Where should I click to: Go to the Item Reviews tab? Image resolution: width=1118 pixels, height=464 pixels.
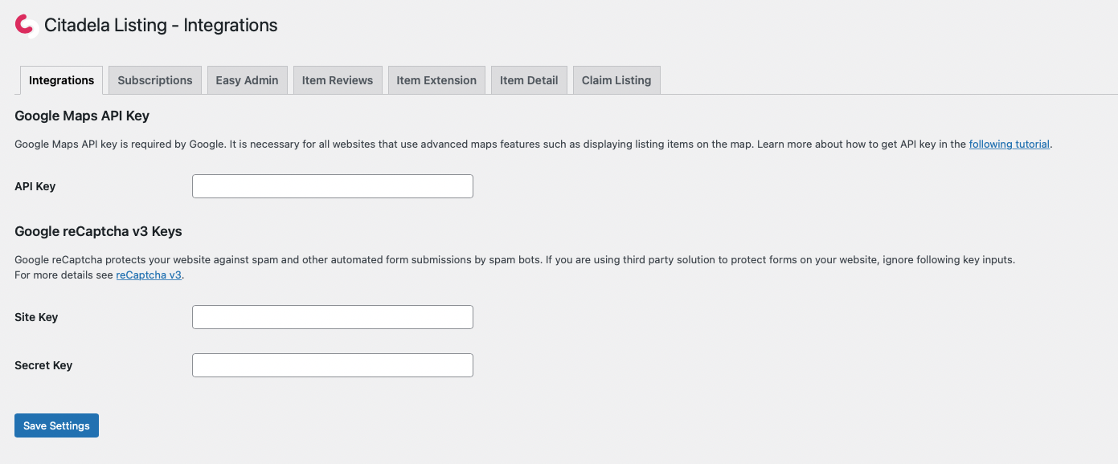point(338,80)
